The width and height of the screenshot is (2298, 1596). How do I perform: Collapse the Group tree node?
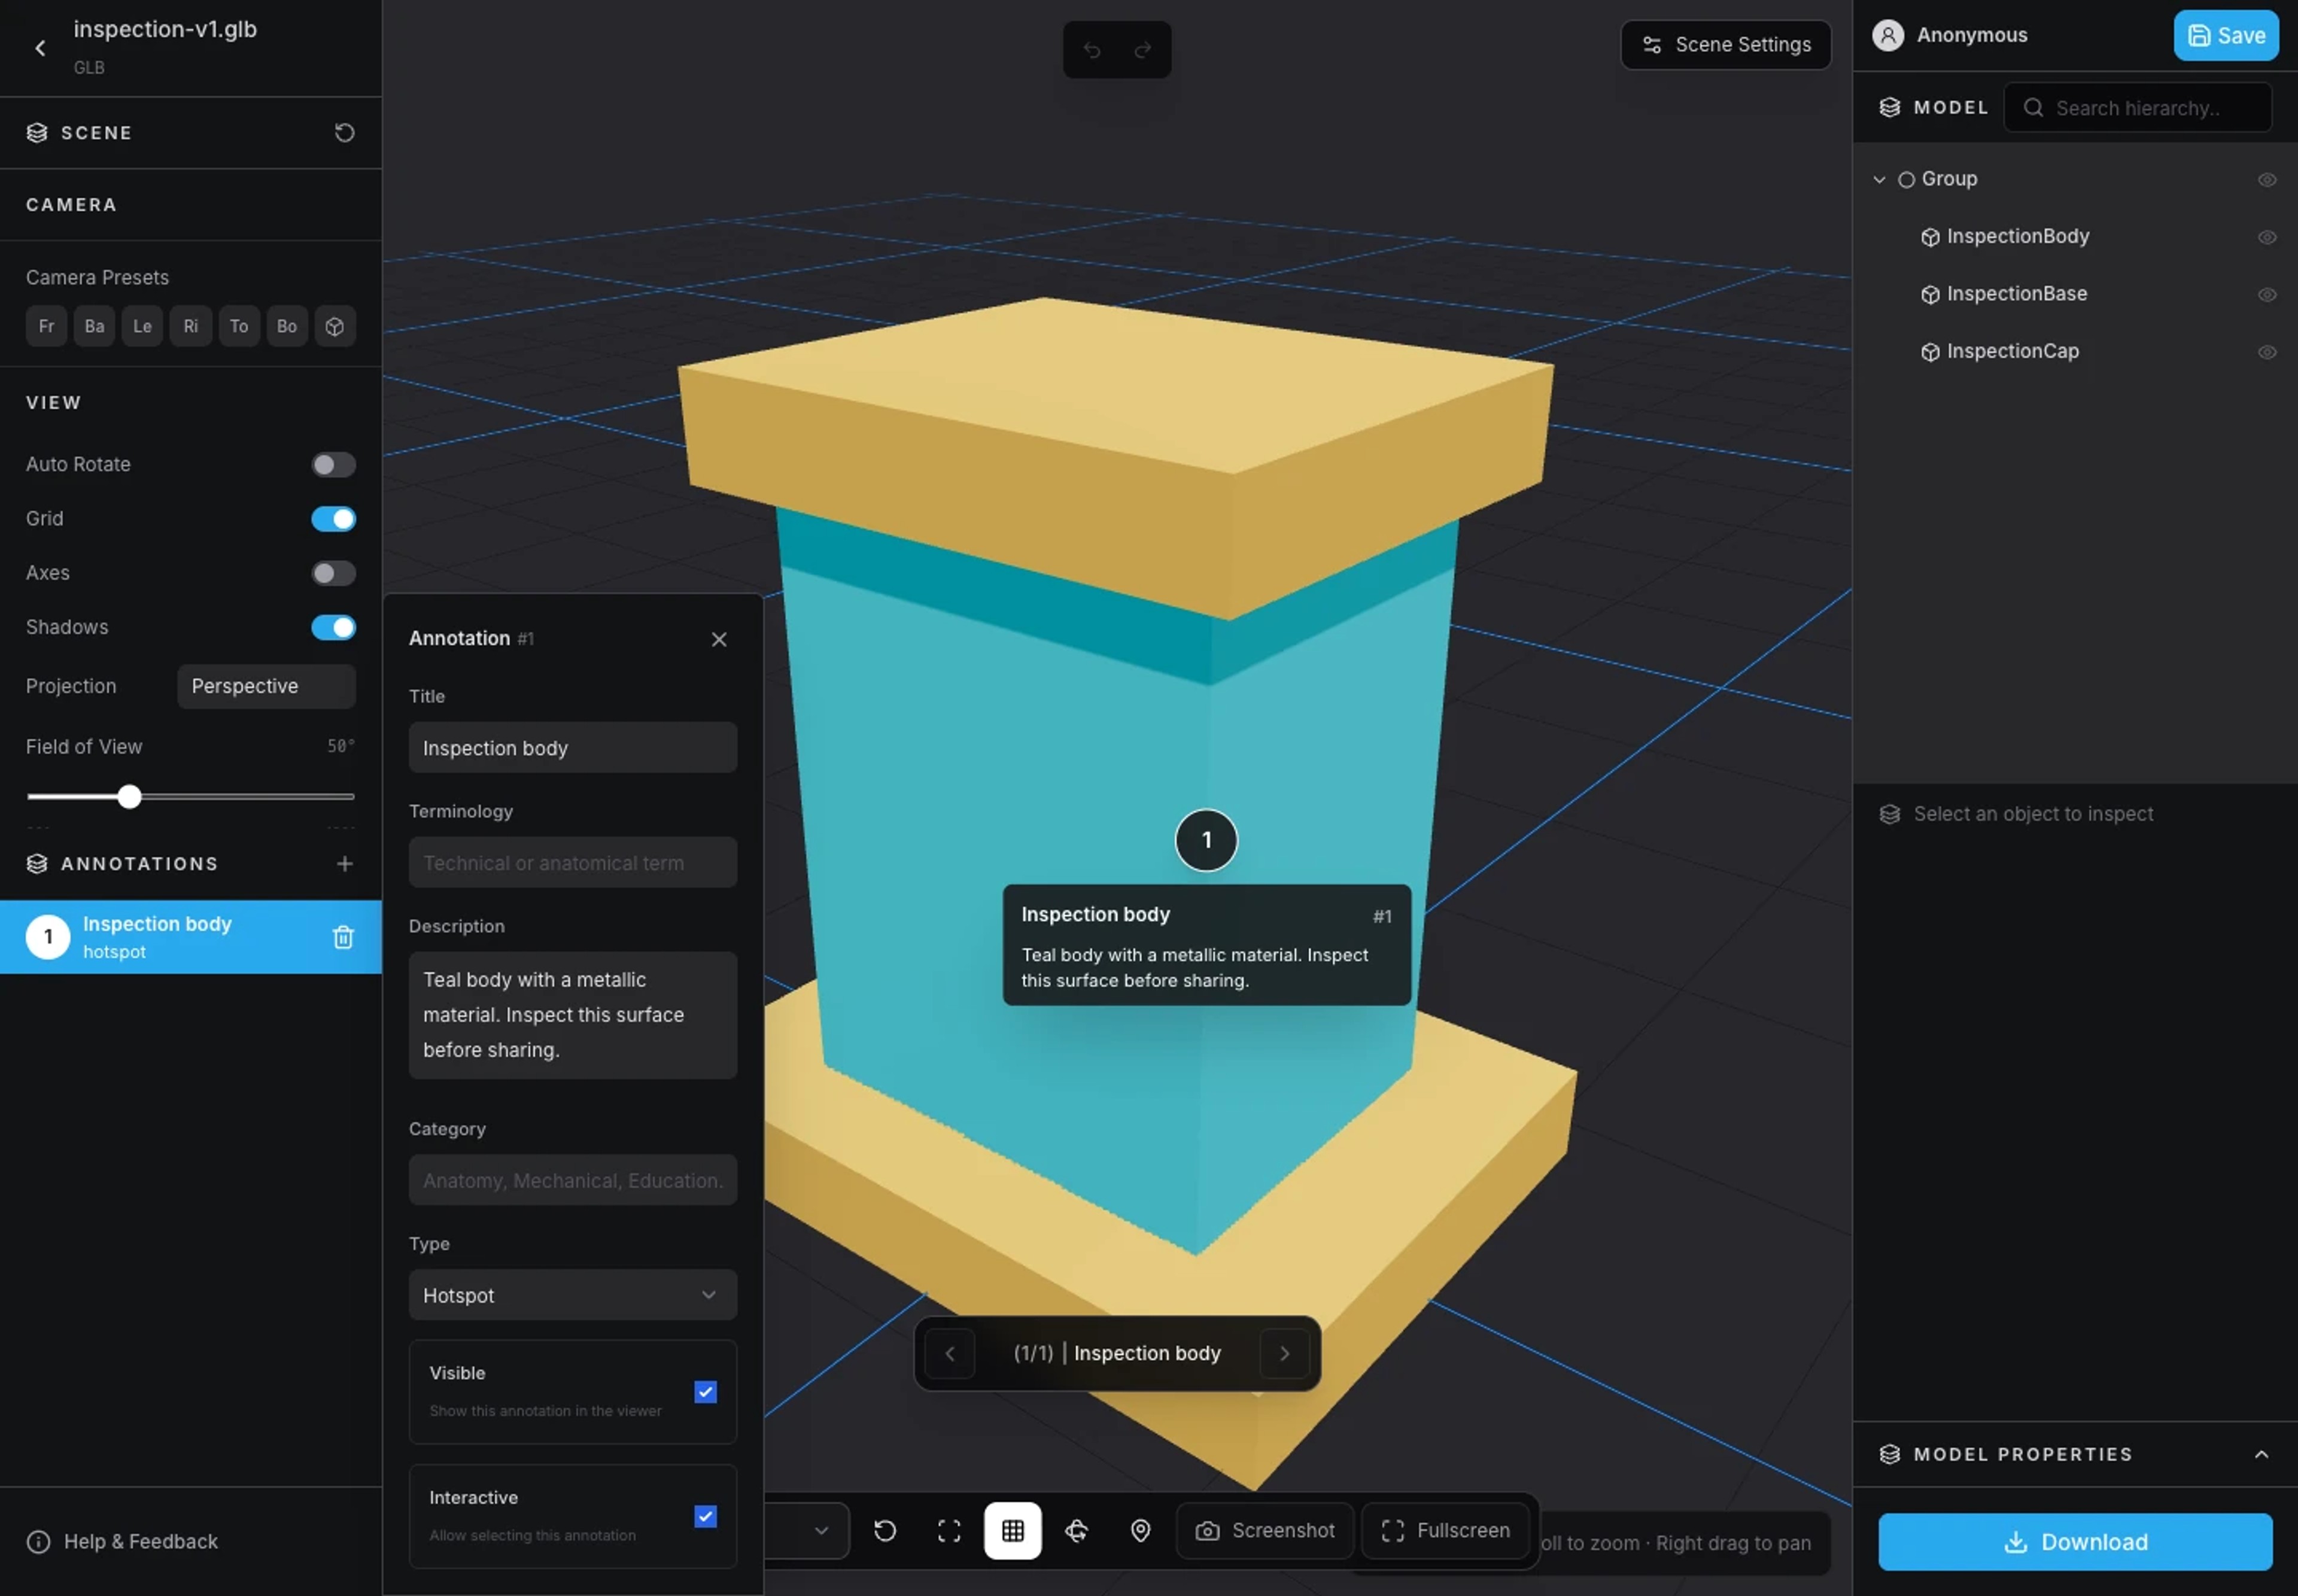(1879, 180)
